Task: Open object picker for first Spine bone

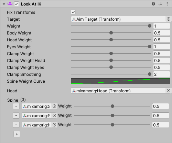Action: click(54, 106)
